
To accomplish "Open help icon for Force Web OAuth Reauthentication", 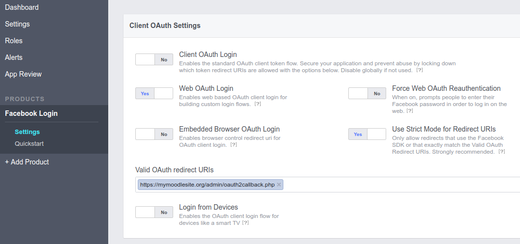I will pyautogui.click(x=410, y=111).
